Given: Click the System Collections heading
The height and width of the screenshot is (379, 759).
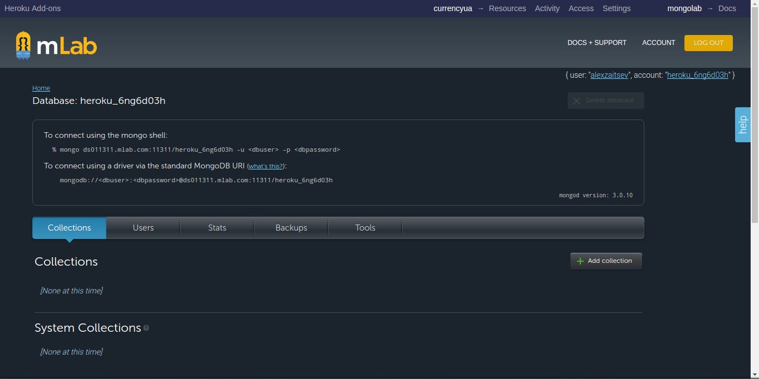Looking at the screenshot, I should pyautogui.click(x=88, y=328).
